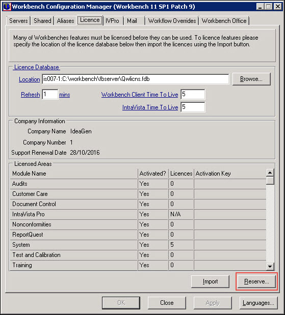
Task: Switch to the Servers tab
Action: click(18, 21)
